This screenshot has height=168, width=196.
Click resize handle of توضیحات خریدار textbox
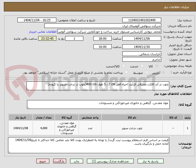coord(9,152)
